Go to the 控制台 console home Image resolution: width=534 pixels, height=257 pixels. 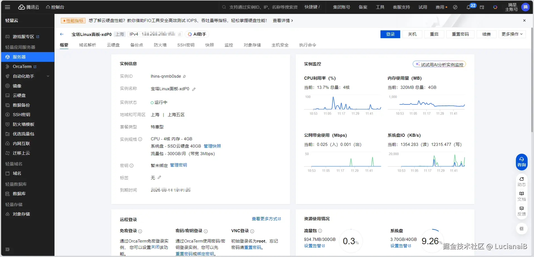[55, 7]
